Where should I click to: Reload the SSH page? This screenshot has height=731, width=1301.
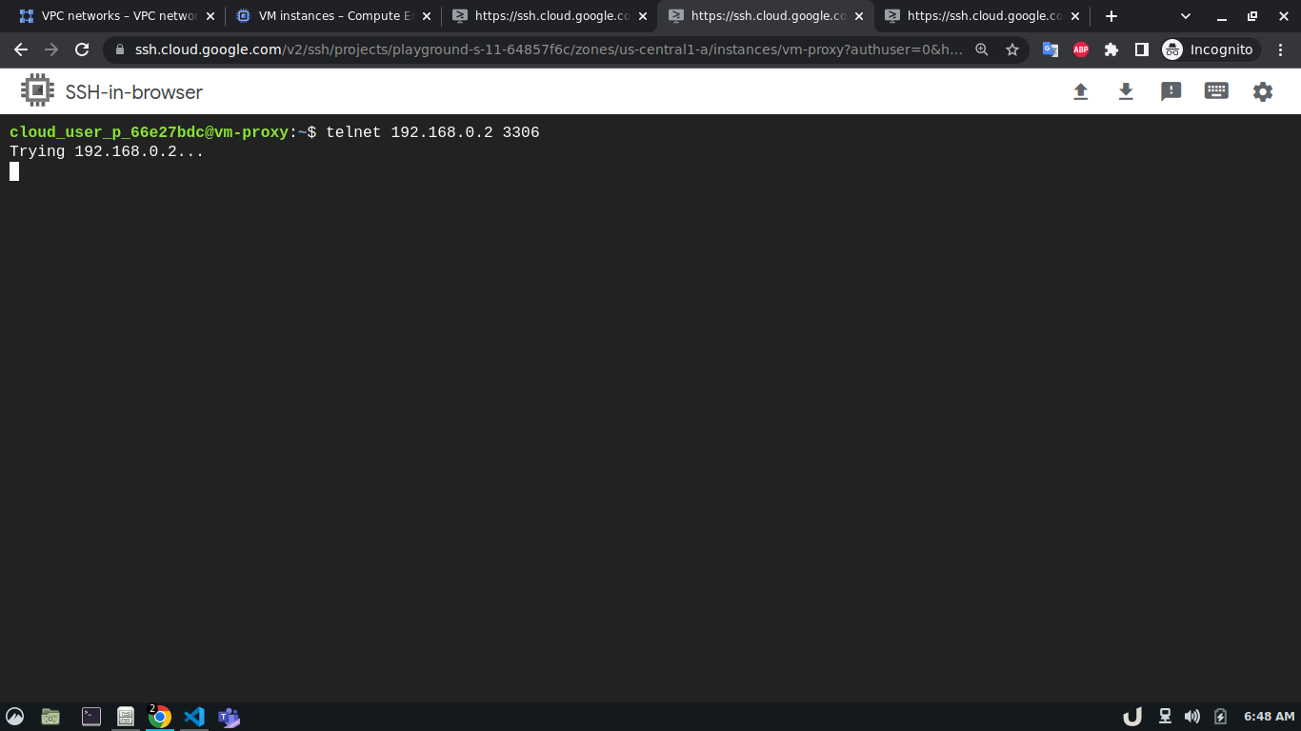pyautogui.click(x=82, y=49)
